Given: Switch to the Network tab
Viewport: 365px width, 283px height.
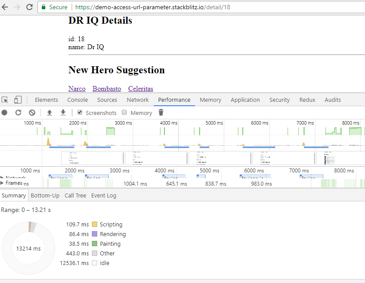Looking at the screenshot, I should click(x=138, y=100).
